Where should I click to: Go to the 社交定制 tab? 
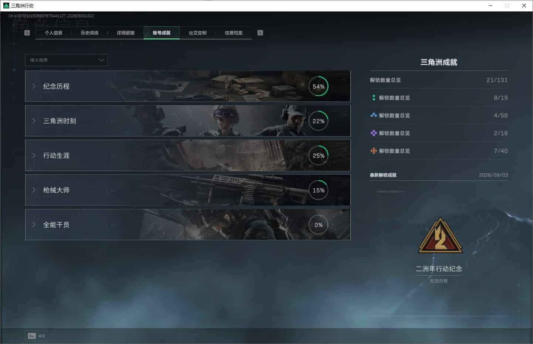tap(198, 33)
